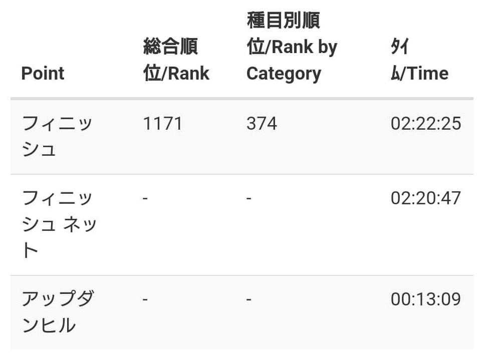Click the thick border under the header row
Viewport: 481px width, 355px height.
pyautogui.click(x=242, y=98)
